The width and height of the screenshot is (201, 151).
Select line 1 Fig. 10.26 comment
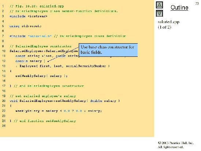(x=37, y=6)
